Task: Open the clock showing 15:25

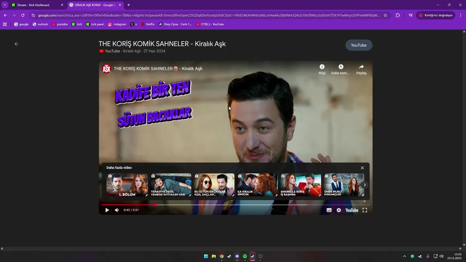Action: coord(455,256)
